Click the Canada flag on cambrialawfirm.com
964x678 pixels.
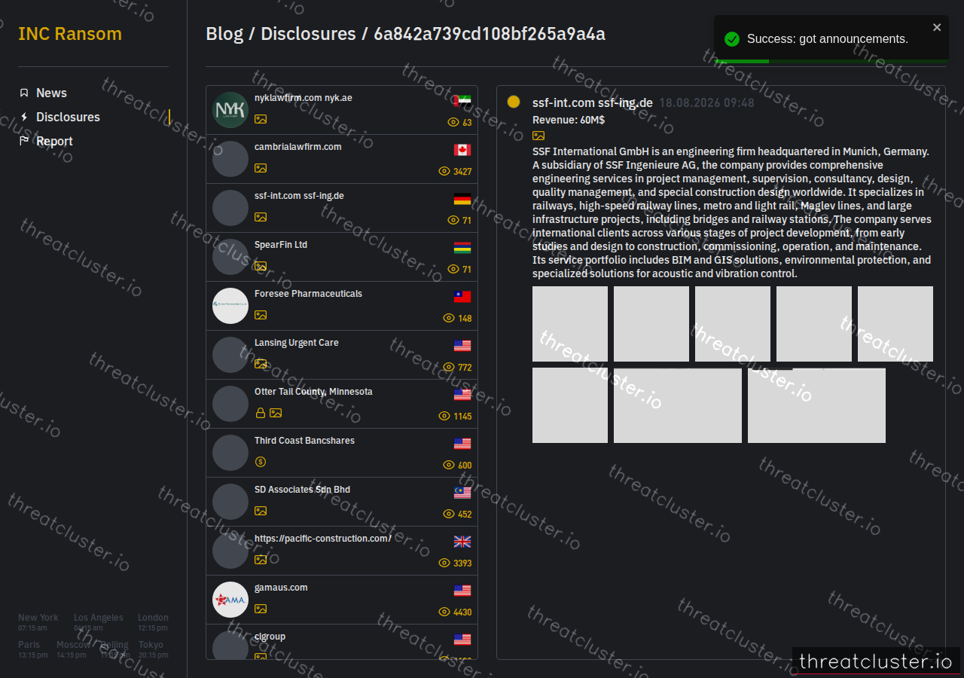(462, 150)
